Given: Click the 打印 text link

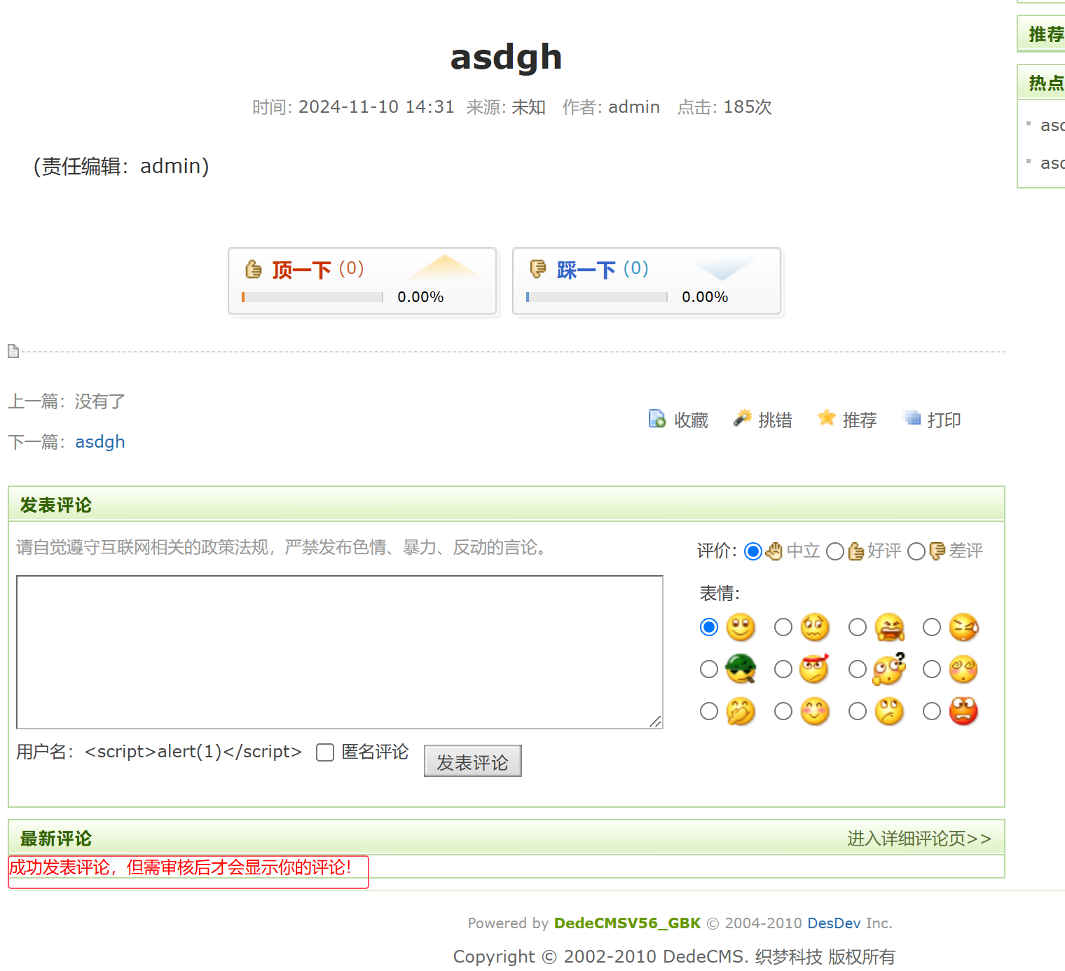Looking at the screenshot, I should (x=944, y=420).
